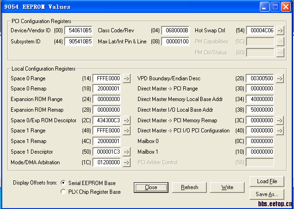Screen dimensions: 294x209
Task: Click the Hot Swap Ctrl label
Action: click(x=210, y=30)
